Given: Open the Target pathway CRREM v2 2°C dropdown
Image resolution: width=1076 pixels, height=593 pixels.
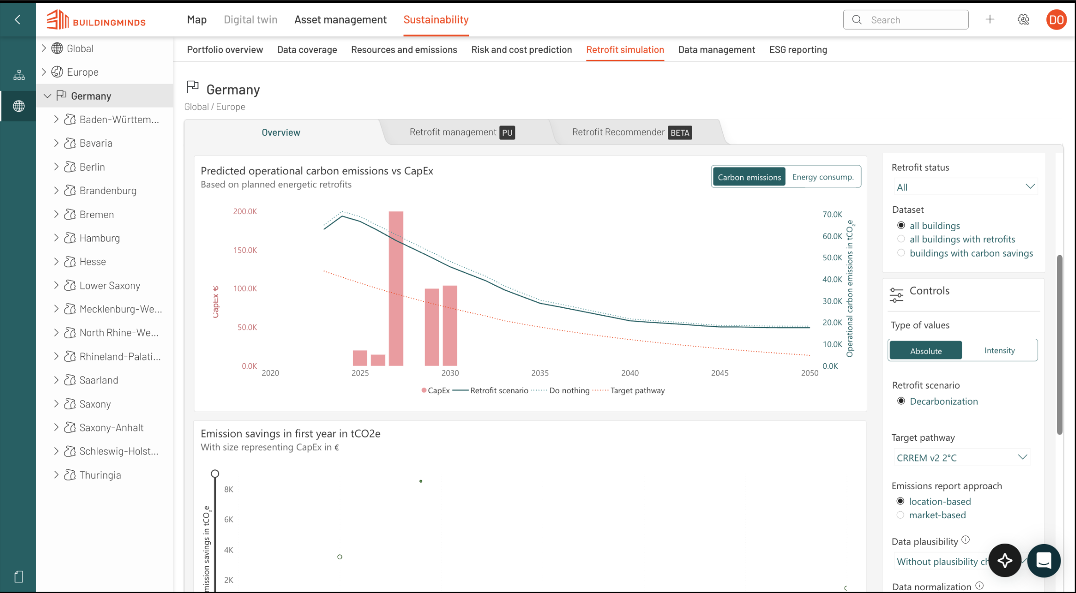Looking at the screenshot, I should point(962,457).
